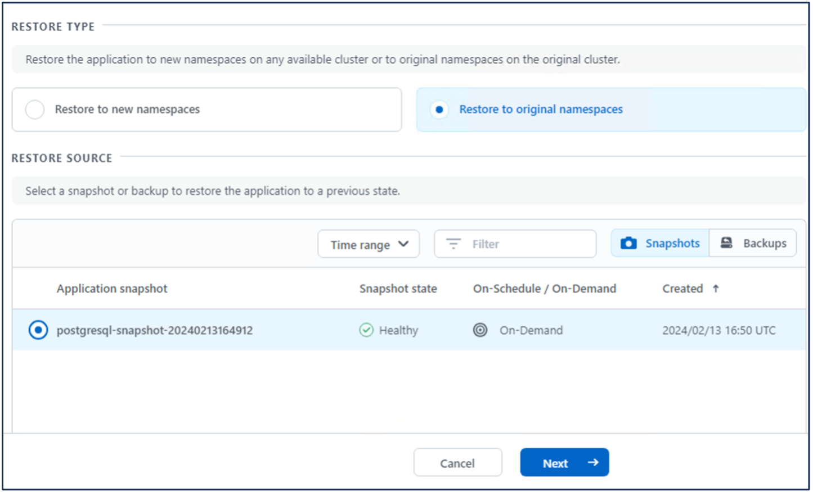Select Restore to original namespaces radio
Viewport: 813px width, 492px height.
click(439, 110)
